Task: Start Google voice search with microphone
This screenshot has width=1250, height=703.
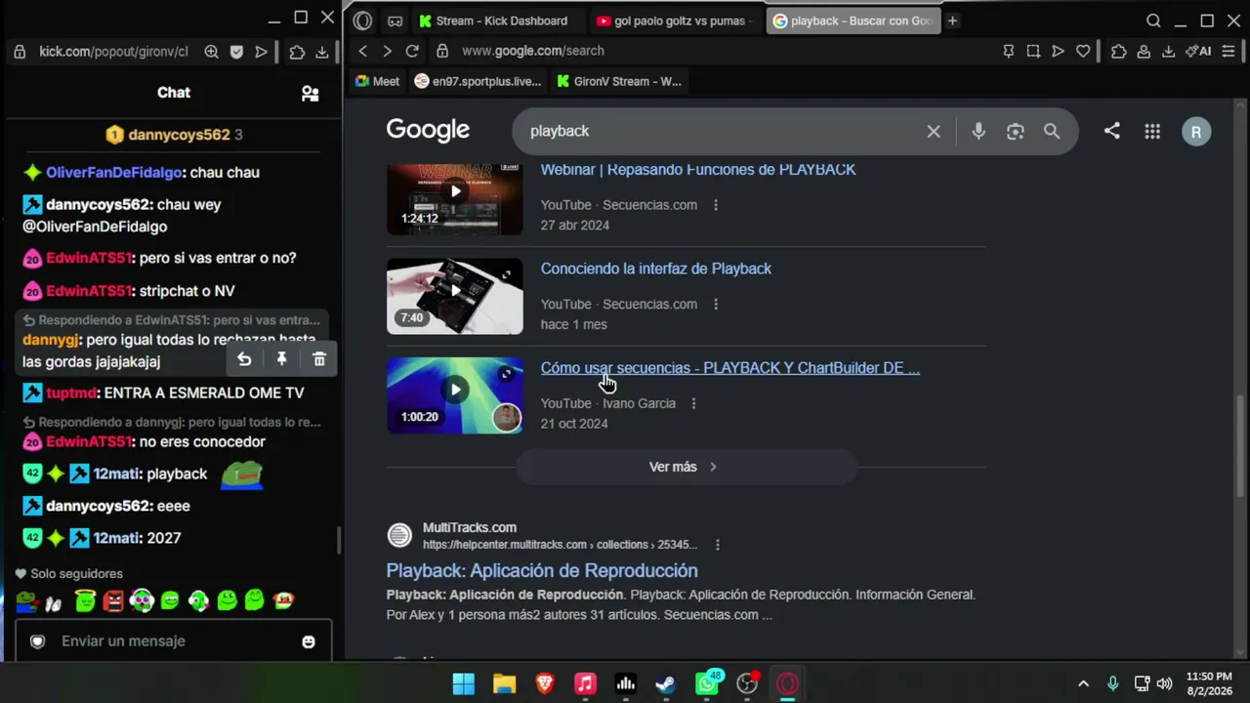Action: 979,131
